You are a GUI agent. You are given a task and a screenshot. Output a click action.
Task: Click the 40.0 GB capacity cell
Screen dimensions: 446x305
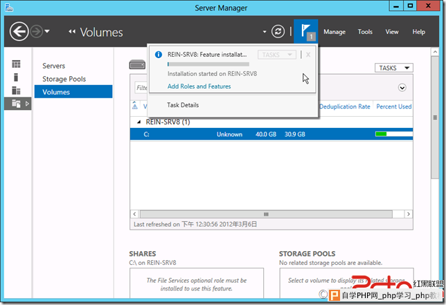(x=266, y=134)
